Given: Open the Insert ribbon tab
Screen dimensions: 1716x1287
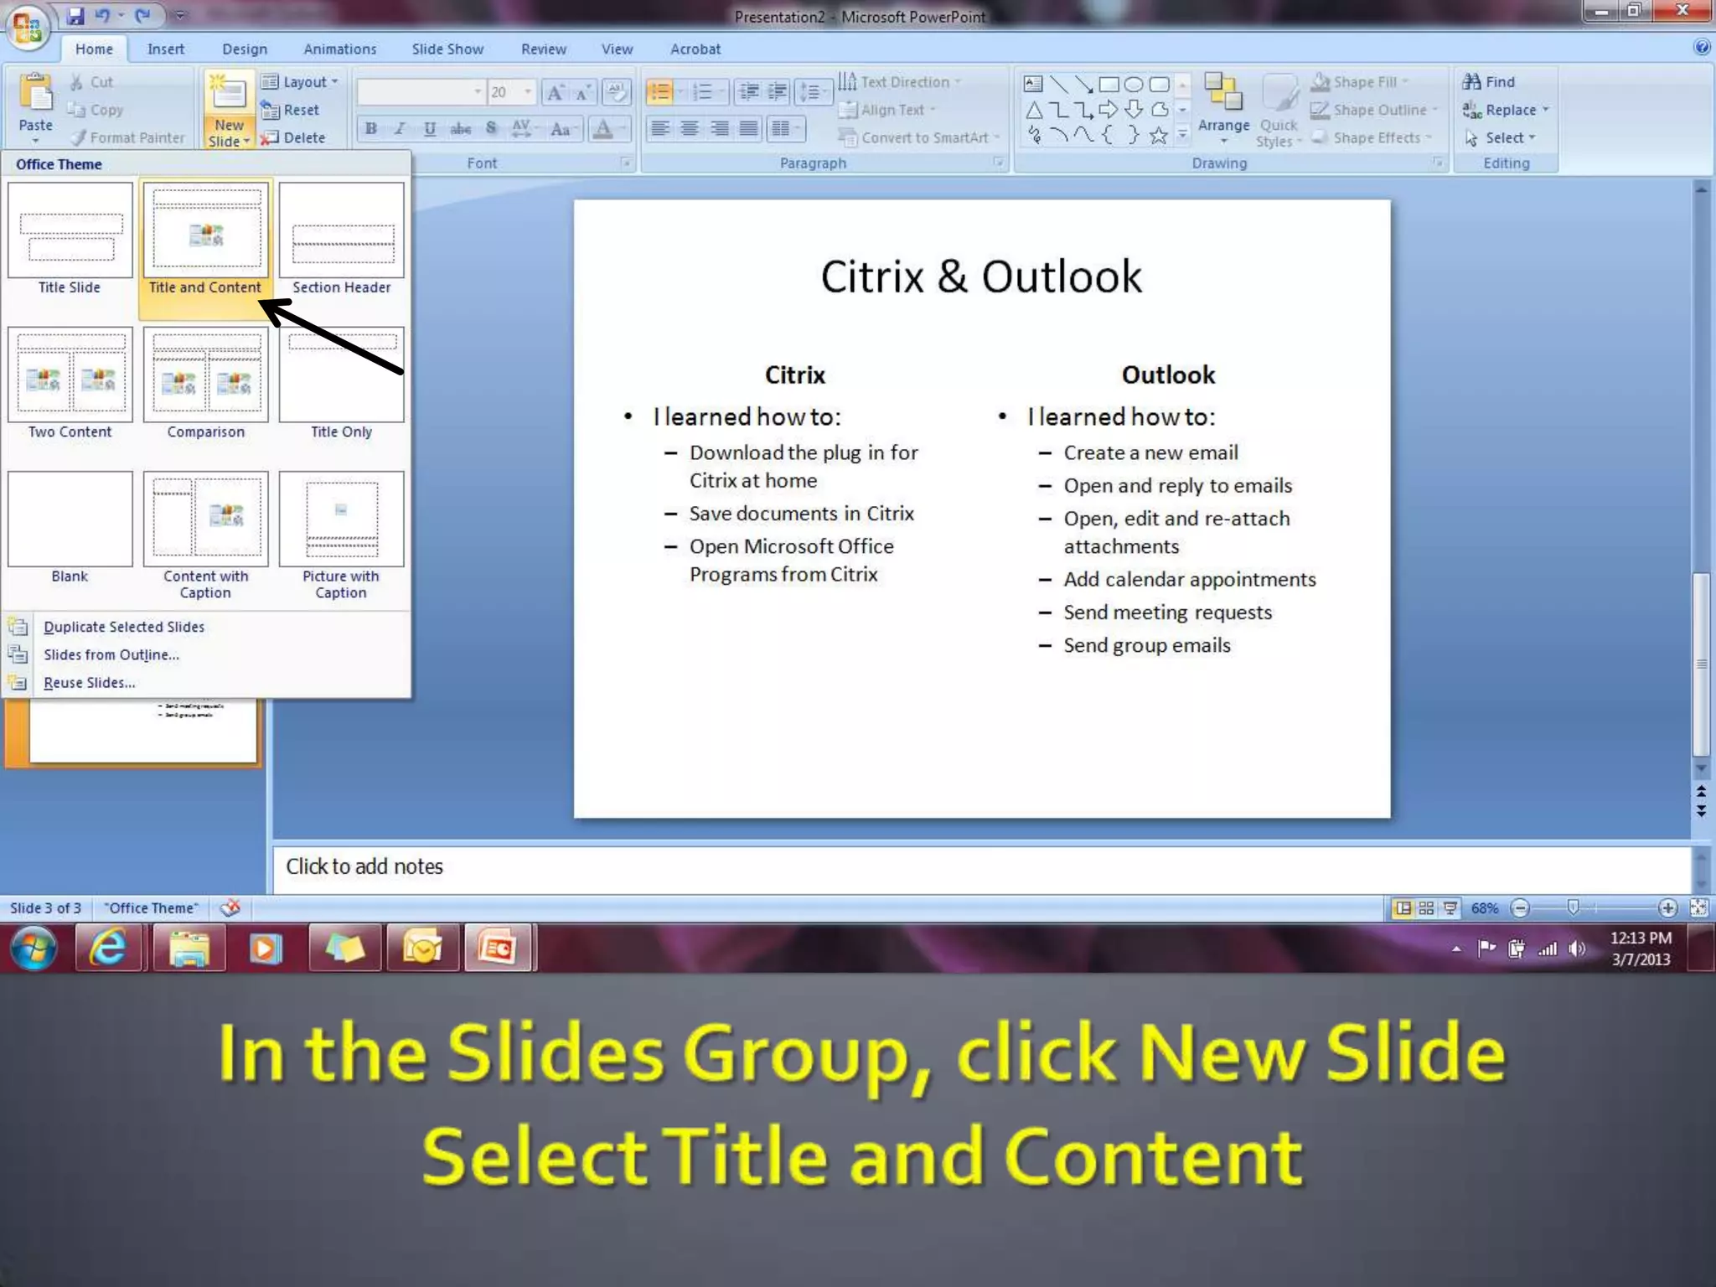Looking at the screenshot, I should 166,49.
